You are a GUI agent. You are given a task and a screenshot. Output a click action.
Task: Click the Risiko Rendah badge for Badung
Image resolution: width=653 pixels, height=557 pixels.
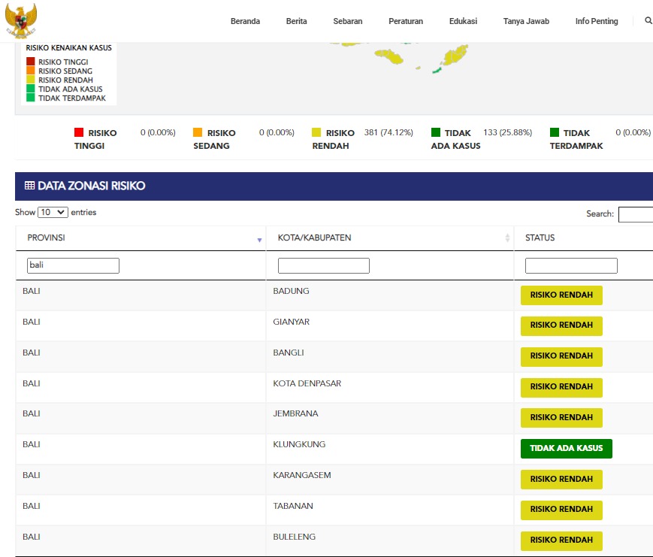[561, 295]
